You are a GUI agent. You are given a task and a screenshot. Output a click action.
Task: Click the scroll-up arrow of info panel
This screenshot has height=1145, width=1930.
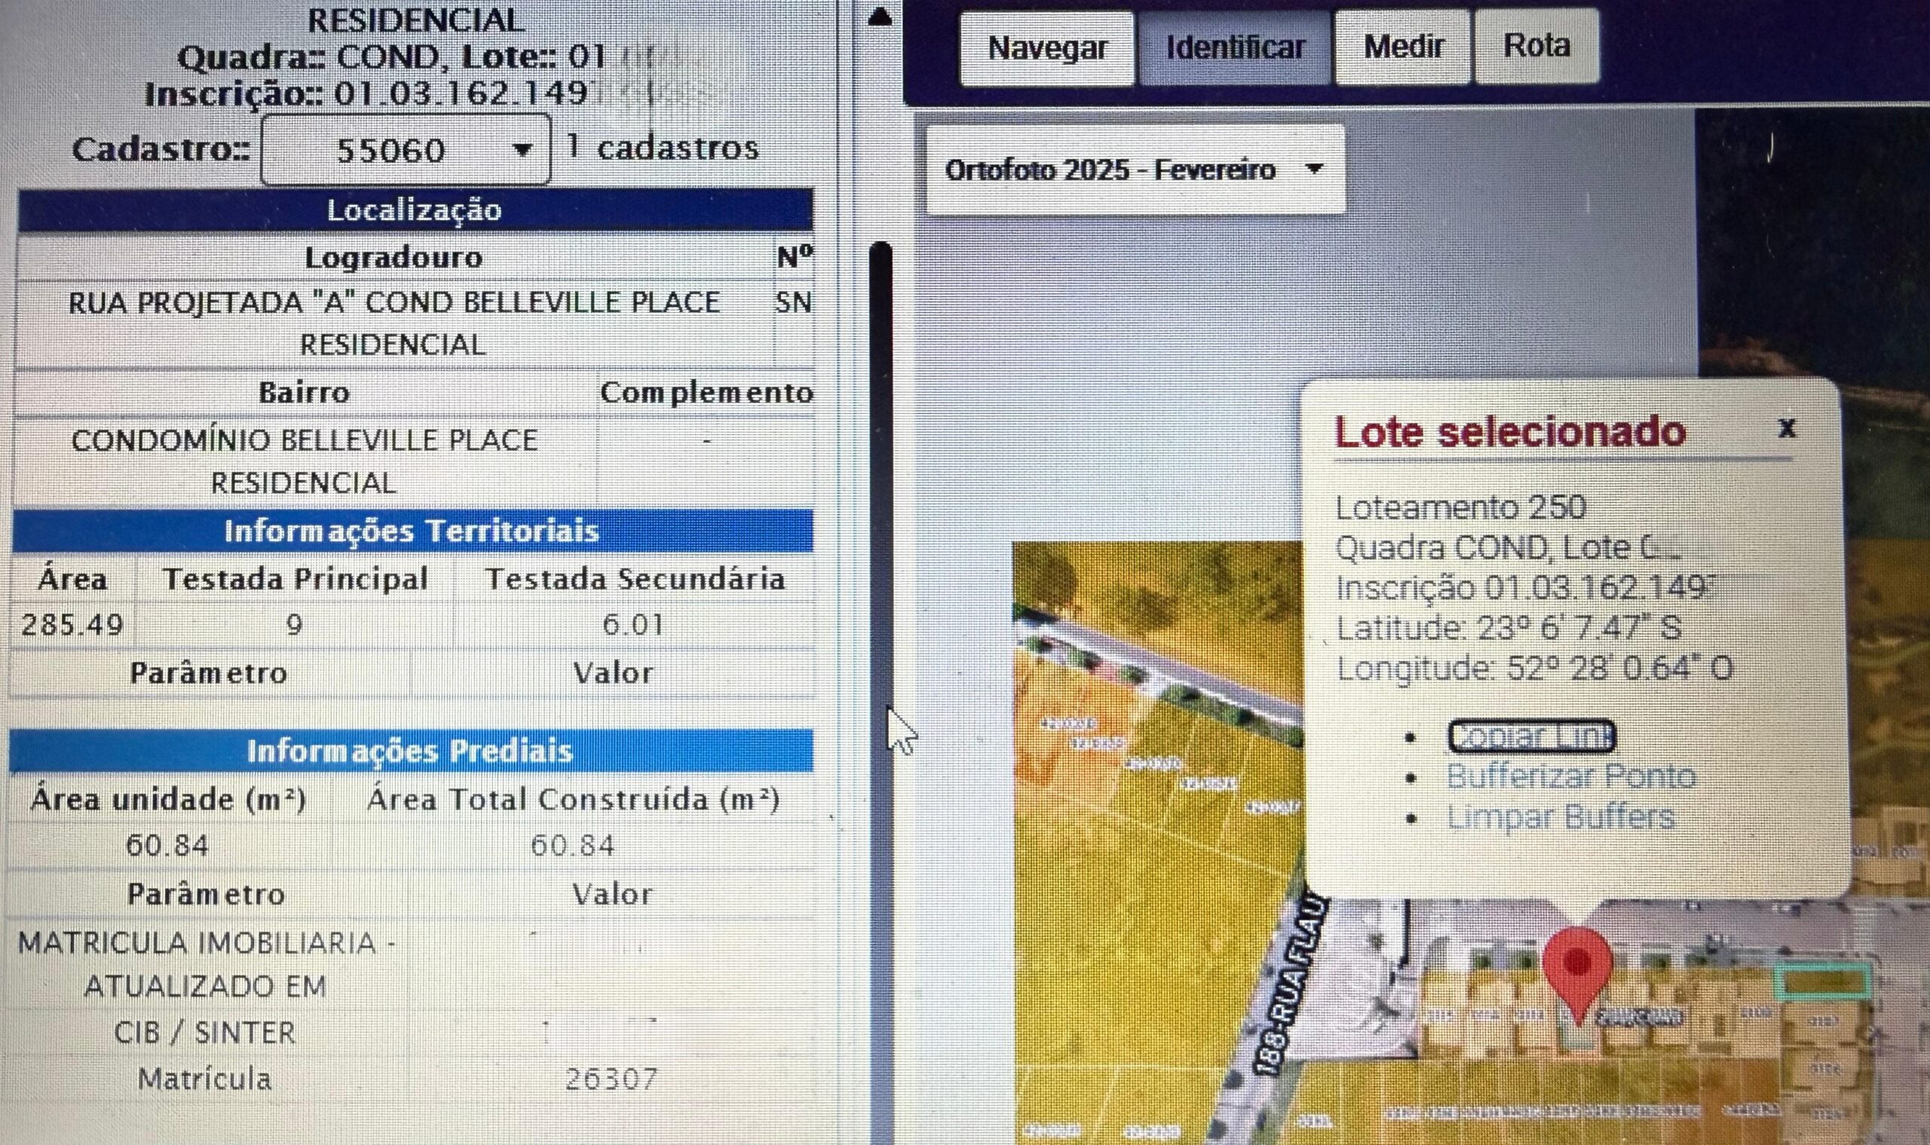click(x=880, y=17)
